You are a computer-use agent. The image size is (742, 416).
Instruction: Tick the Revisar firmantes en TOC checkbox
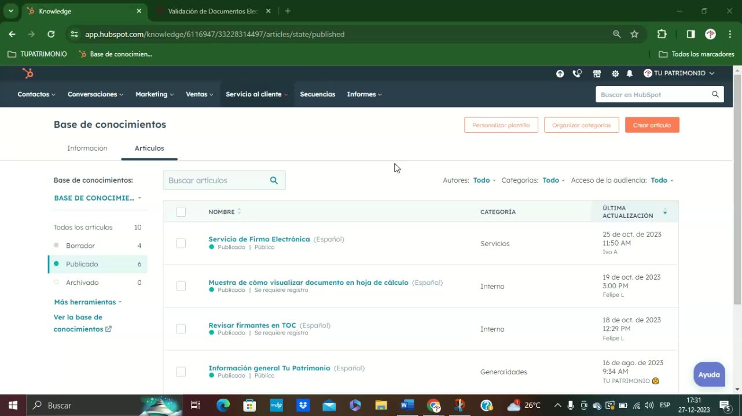tap(181, 329)
